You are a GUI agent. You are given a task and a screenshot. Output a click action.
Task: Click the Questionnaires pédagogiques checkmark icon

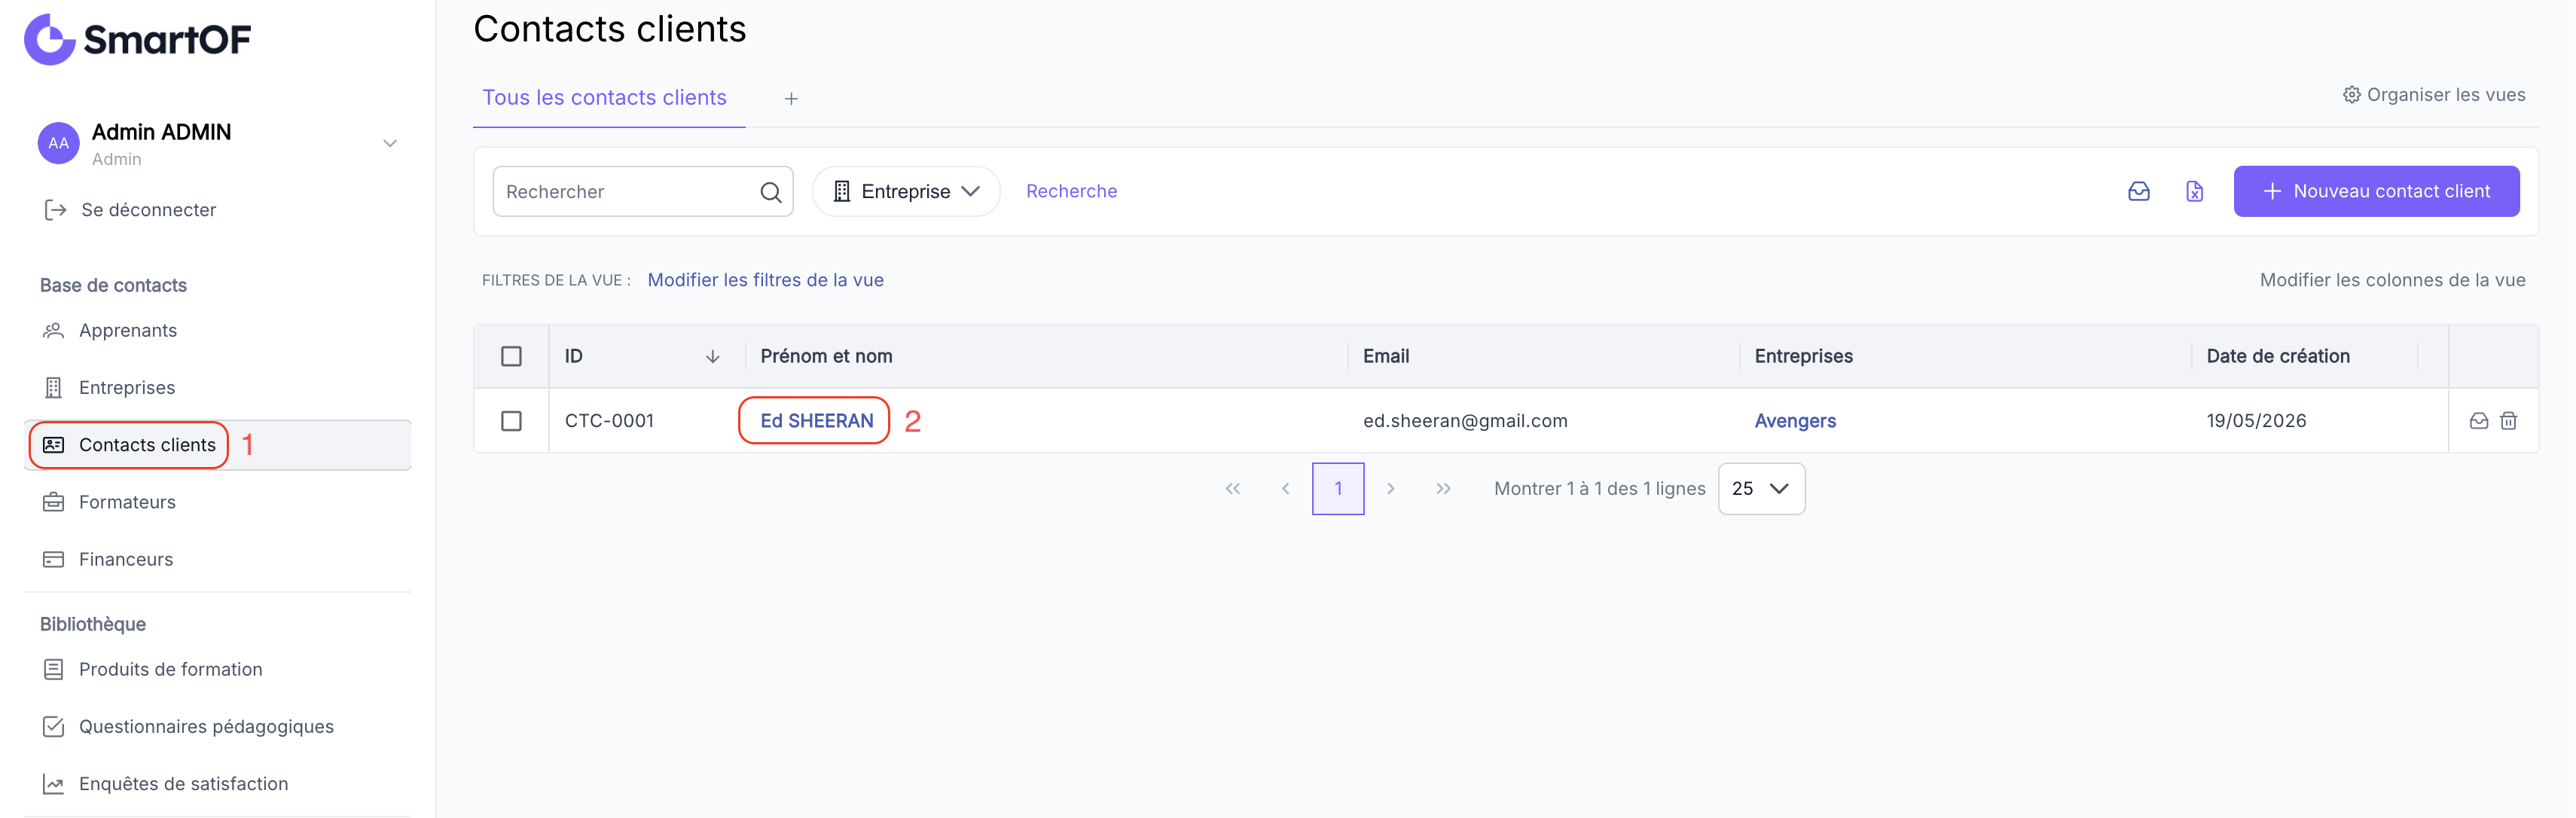point(53,727)
